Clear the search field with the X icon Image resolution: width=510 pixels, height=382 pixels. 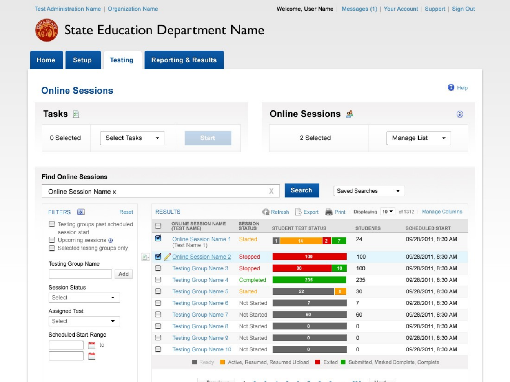[271, 191]
